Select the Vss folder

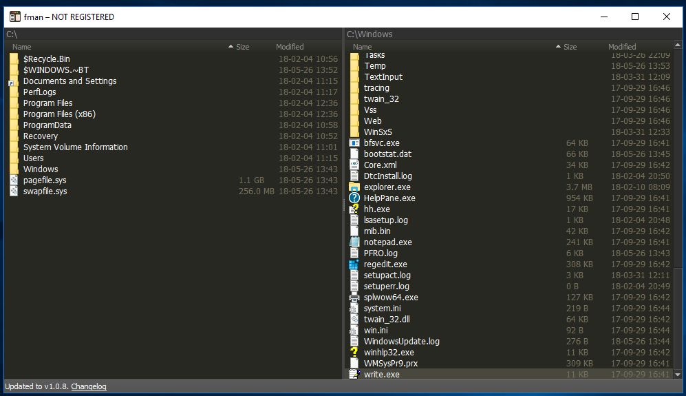coord(510,110)
